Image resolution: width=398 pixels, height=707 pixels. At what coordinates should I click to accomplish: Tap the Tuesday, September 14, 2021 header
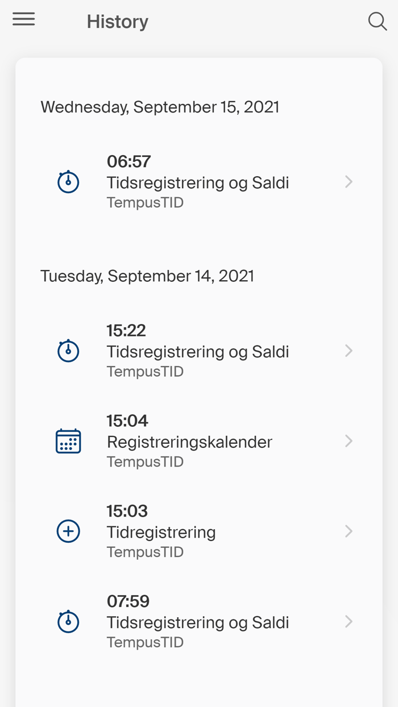pos(147,276)
